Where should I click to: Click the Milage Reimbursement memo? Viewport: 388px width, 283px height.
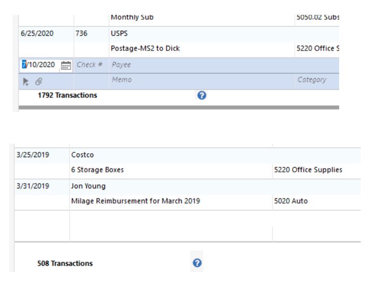[x=136, y=201]
